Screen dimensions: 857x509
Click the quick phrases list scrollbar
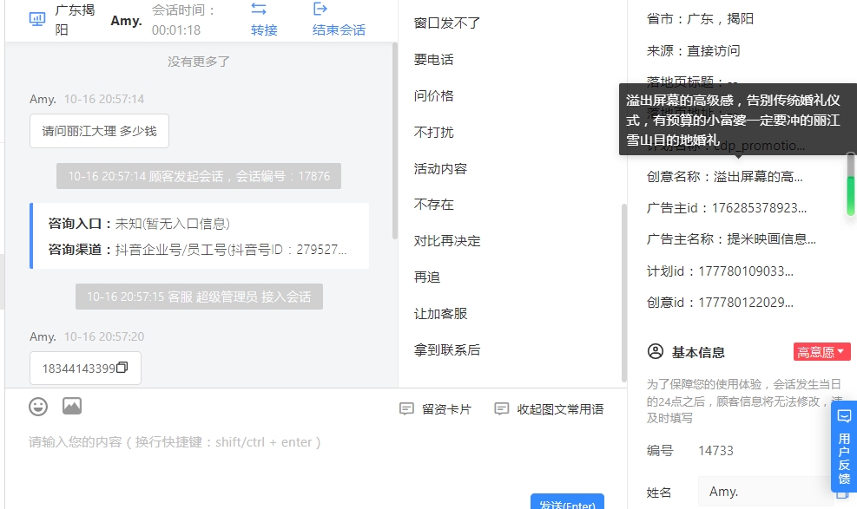pyautogui.click(x=624, y=292)
